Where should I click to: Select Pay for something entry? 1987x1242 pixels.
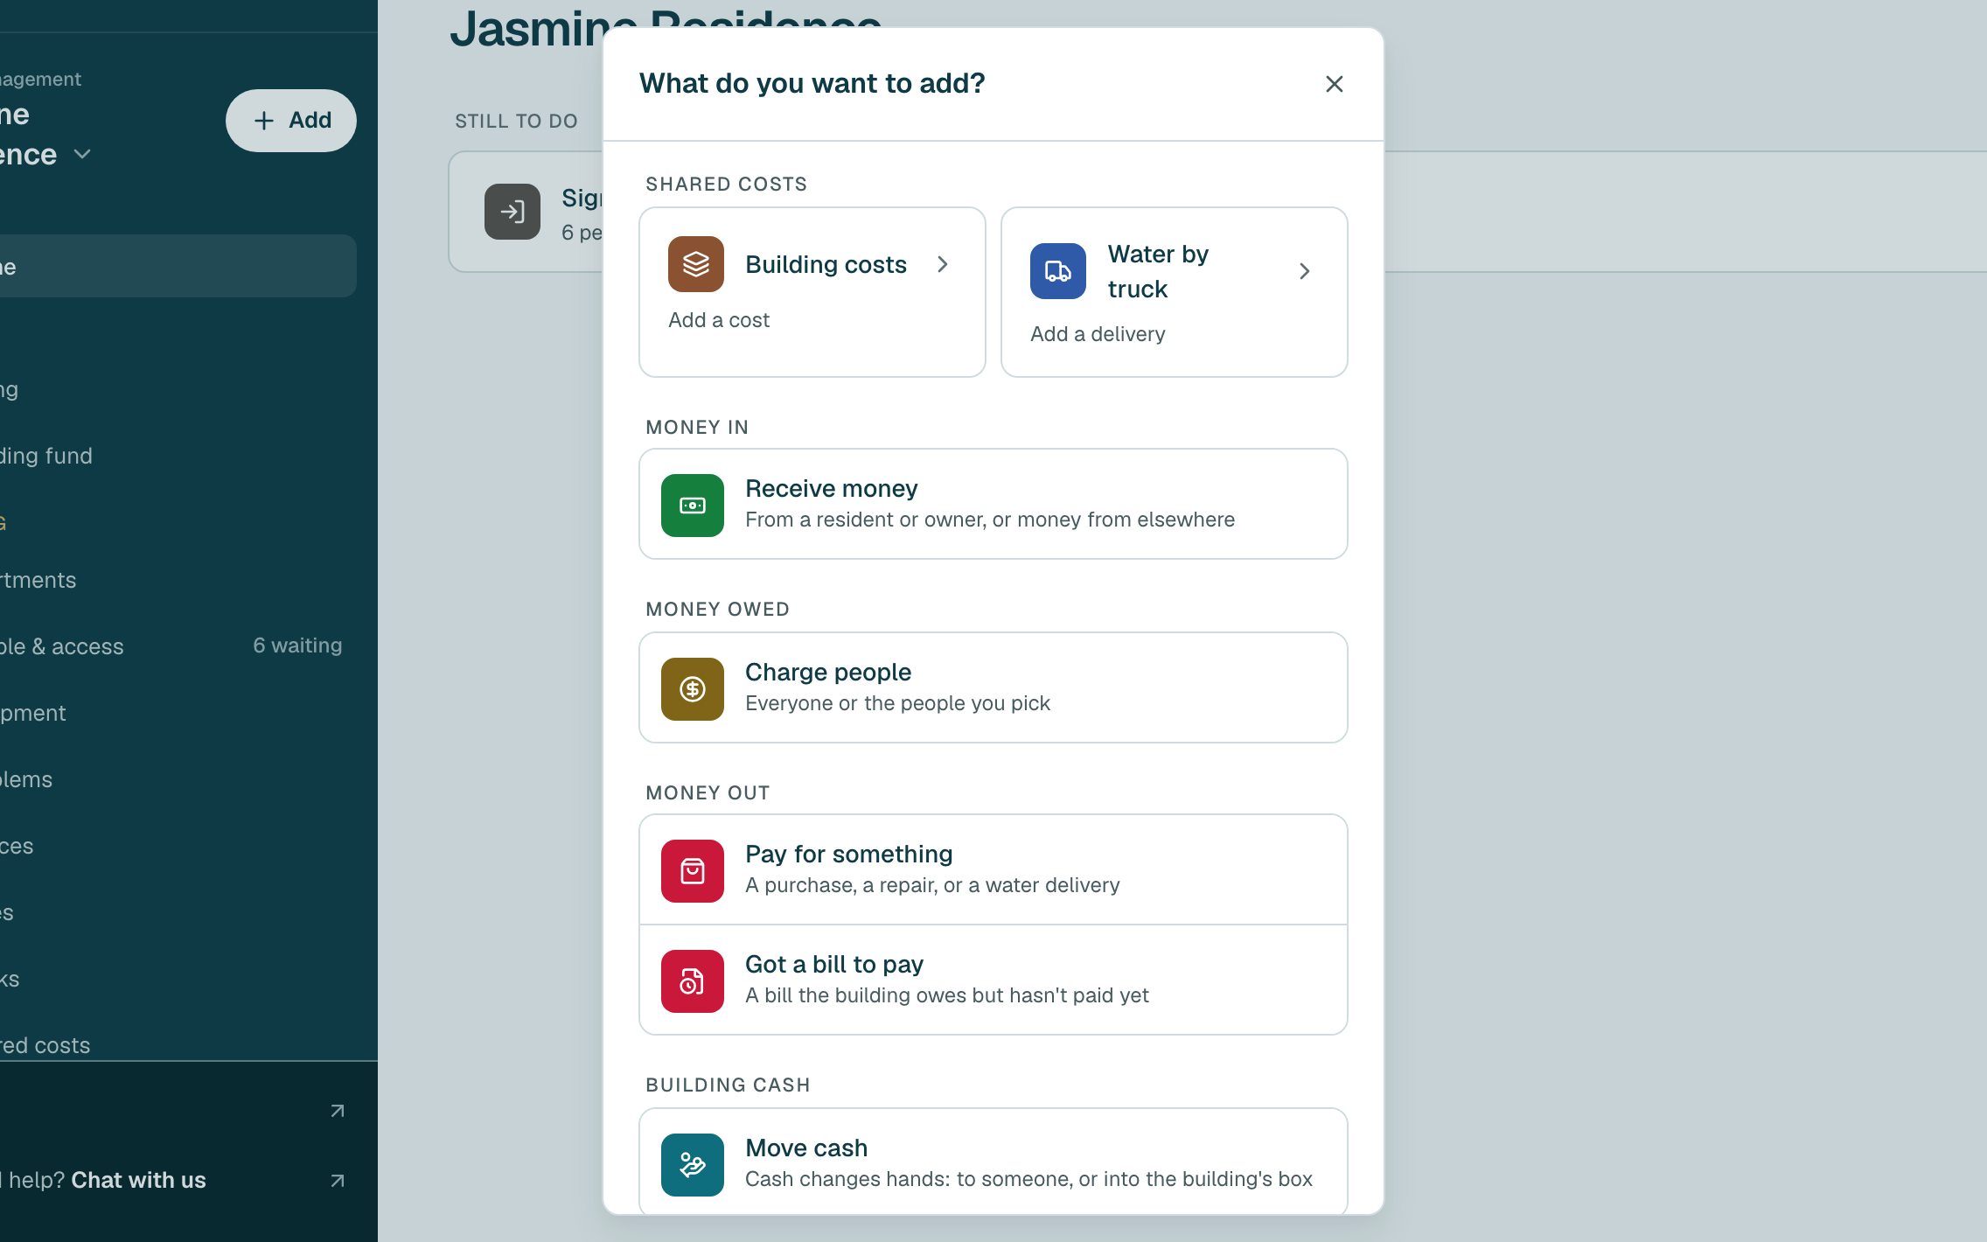(x=993, y=869)
